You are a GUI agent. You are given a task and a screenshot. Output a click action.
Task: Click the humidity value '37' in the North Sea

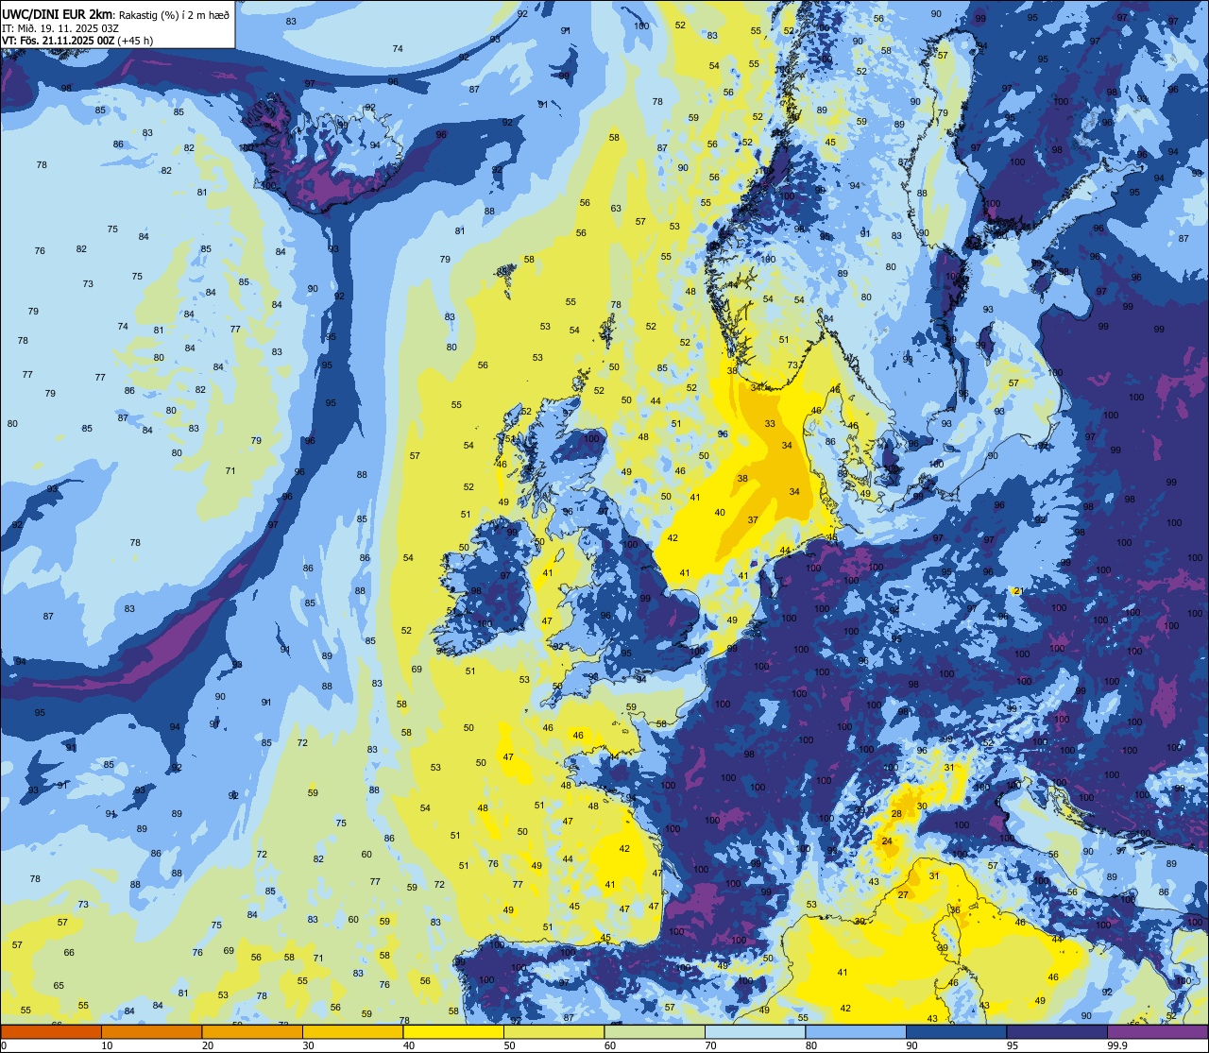[x=753, y=520]
